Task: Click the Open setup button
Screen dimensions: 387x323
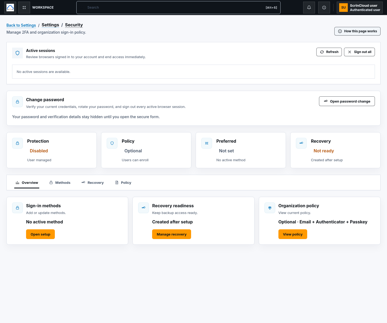Action: pyautogui.click(x=40, y=234)
